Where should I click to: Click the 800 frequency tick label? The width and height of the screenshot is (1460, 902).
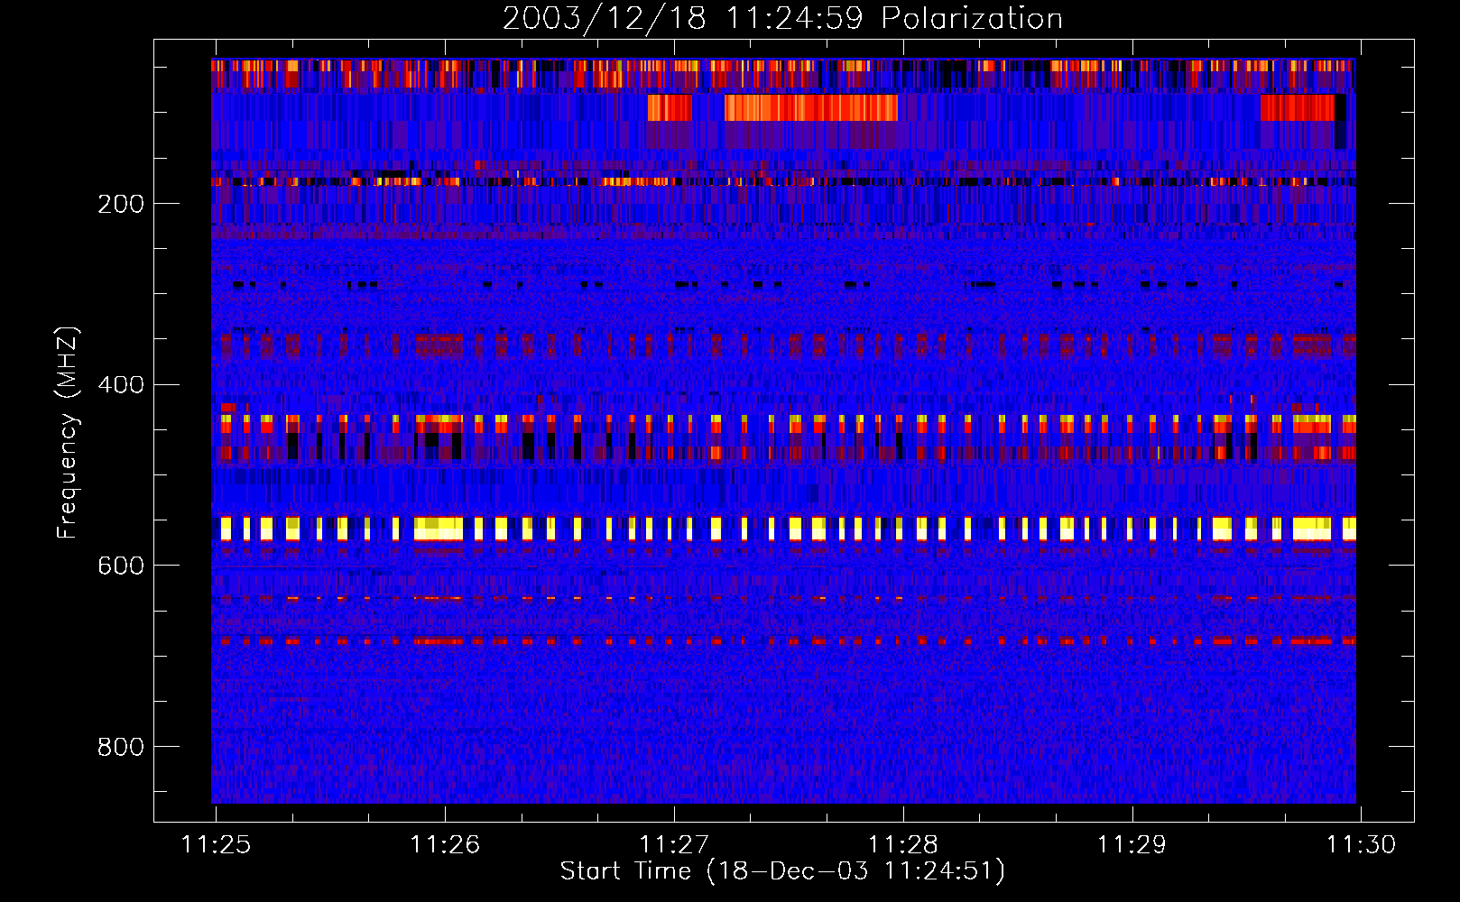(x=121, y=747)
